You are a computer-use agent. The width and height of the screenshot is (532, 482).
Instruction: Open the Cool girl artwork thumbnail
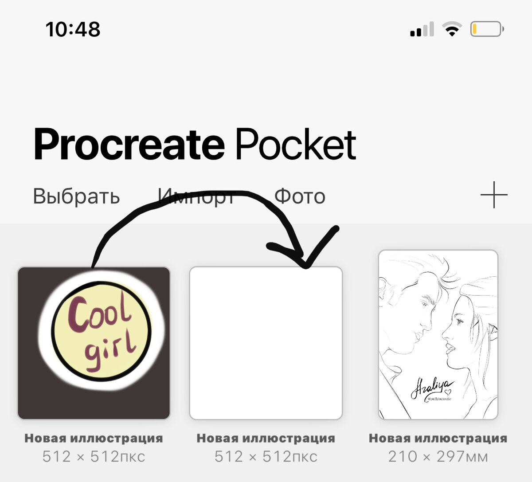coord(94,343)
